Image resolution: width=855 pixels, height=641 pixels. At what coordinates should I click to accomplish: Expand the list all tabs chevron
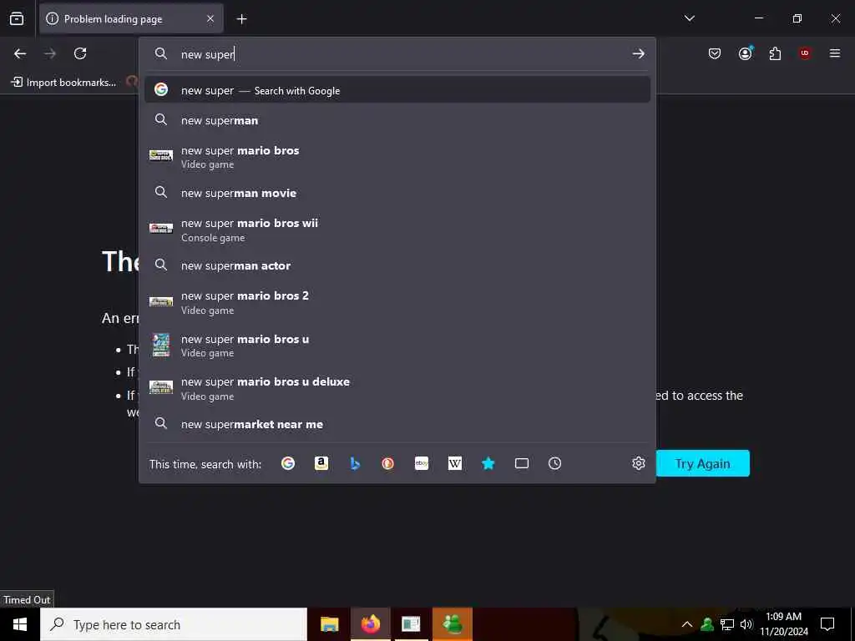(689, 18)
